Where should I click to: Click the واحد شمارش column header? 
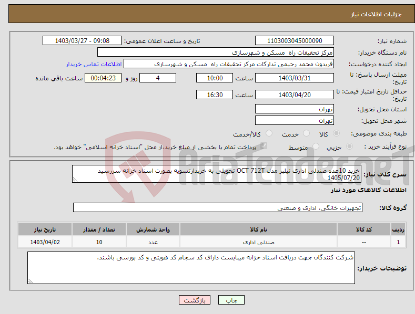coord(153,229)
